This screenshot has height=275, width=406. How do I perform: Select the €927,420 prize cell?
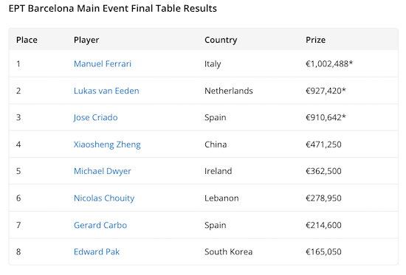(x=326, y=91)
